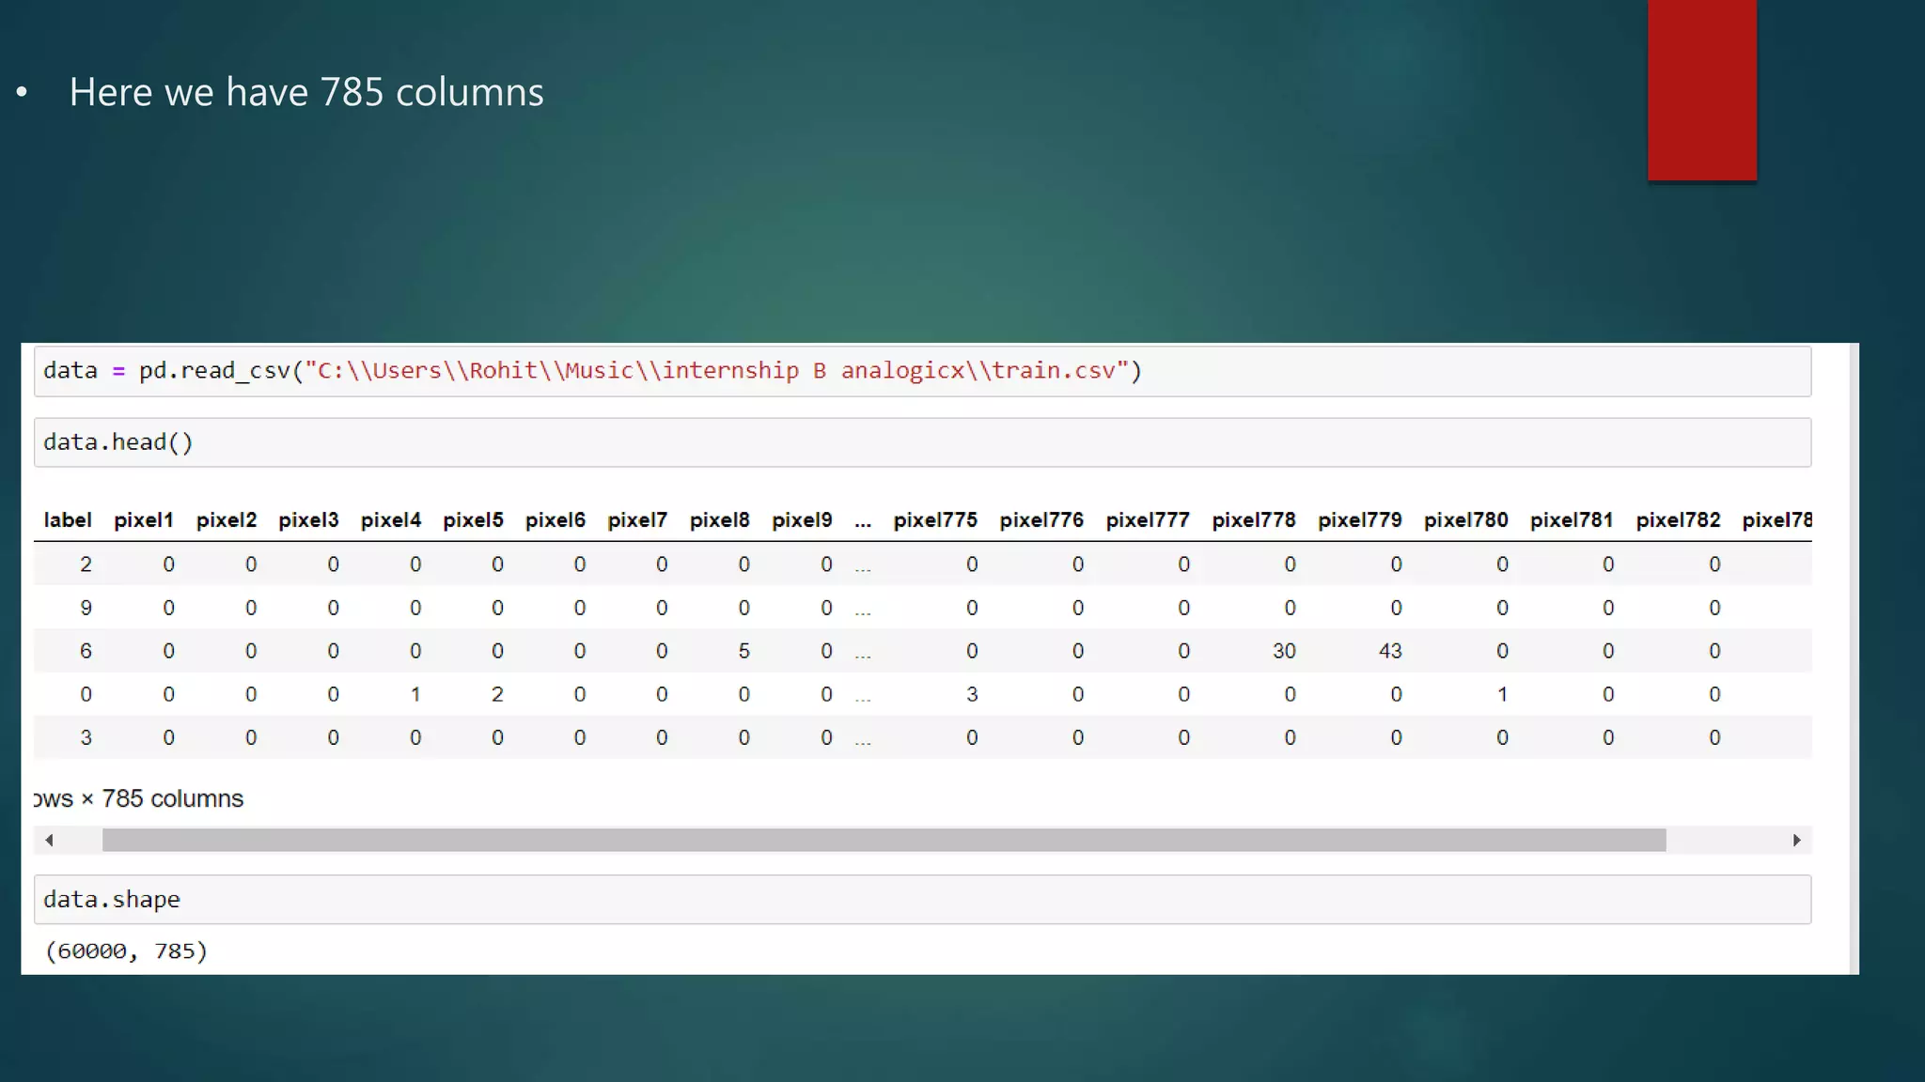
Task: Click the data.shape code cell
Action: click(922, 900)
